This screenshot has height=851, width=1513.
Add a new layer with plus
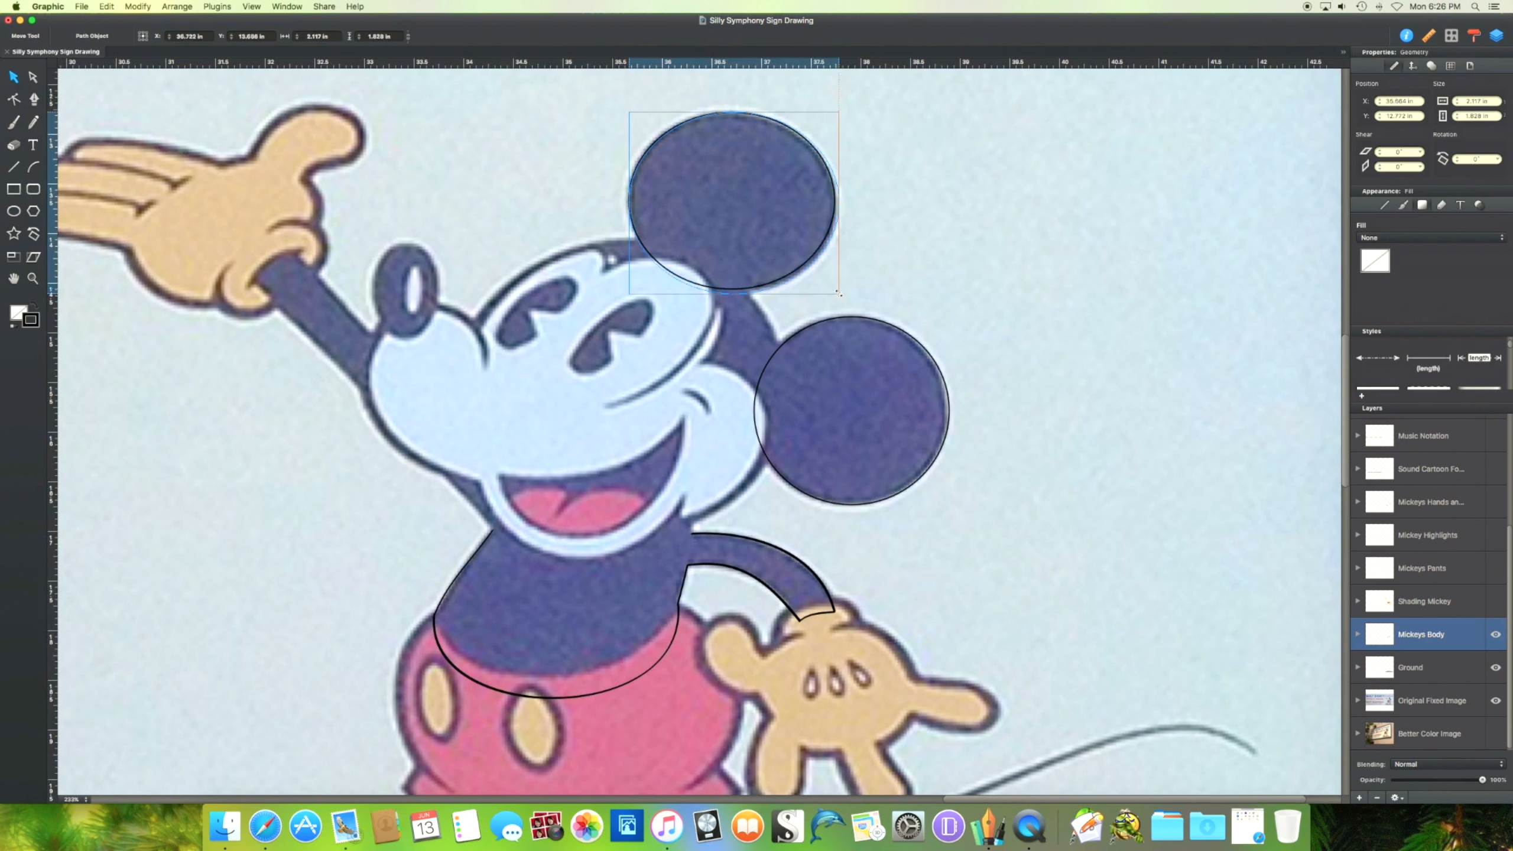pyautogui.click(x=1359, y=797)
